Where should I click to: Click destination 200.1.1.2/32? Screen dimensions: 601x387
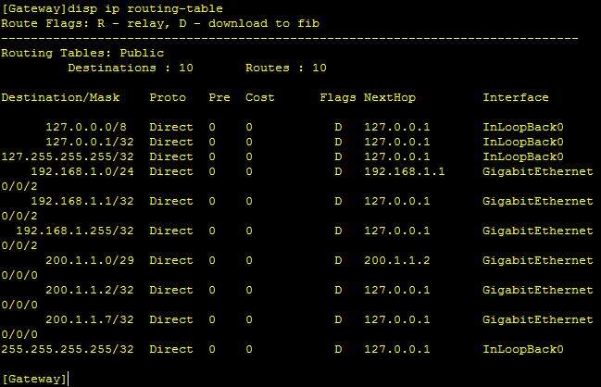[90, 290]
